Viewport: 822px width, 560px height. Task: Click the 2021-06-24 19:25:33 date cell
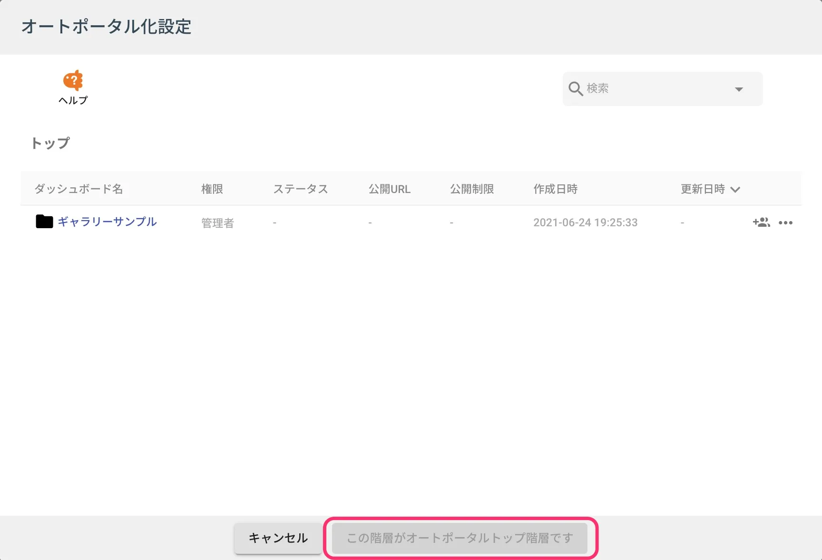point(585,222)
